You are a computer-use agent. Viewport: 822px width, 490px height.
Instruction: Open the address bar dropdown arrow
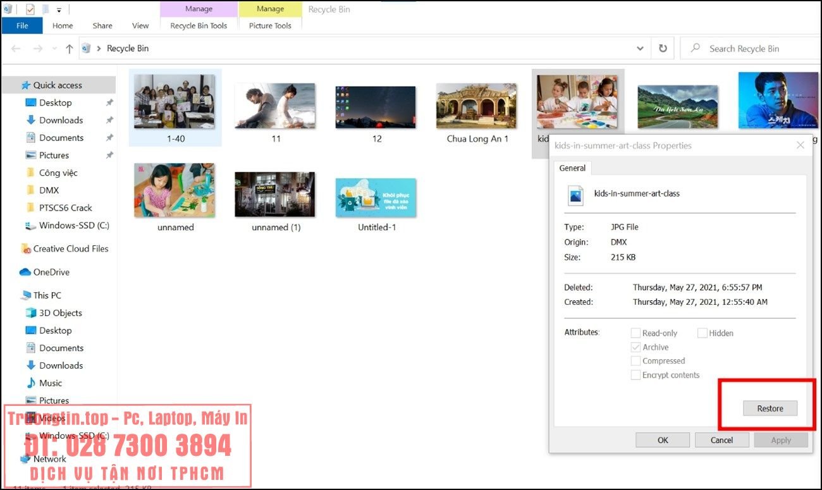[x=640, y=48]
